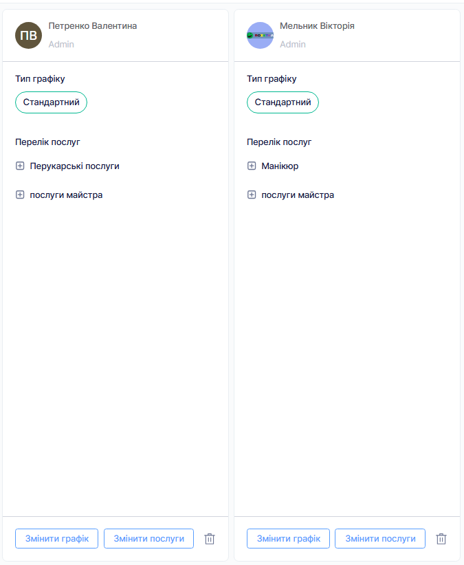464x565 pixels.
Task: Click the Admin role under Петренко Валентина
Action: (61, 44)
